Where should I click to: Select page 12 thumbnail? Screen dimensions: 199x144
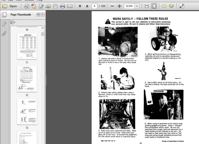point(27,79)
